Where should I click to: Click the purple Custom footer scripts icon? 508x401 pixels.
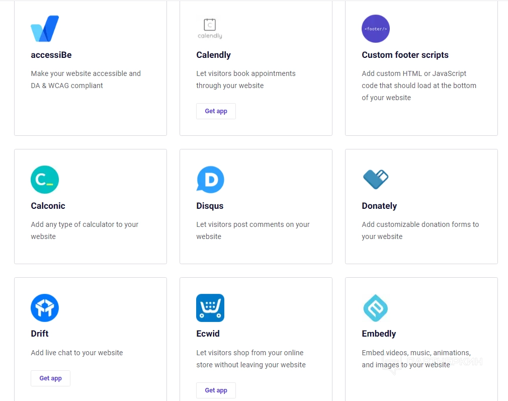(x=376, y=29)
